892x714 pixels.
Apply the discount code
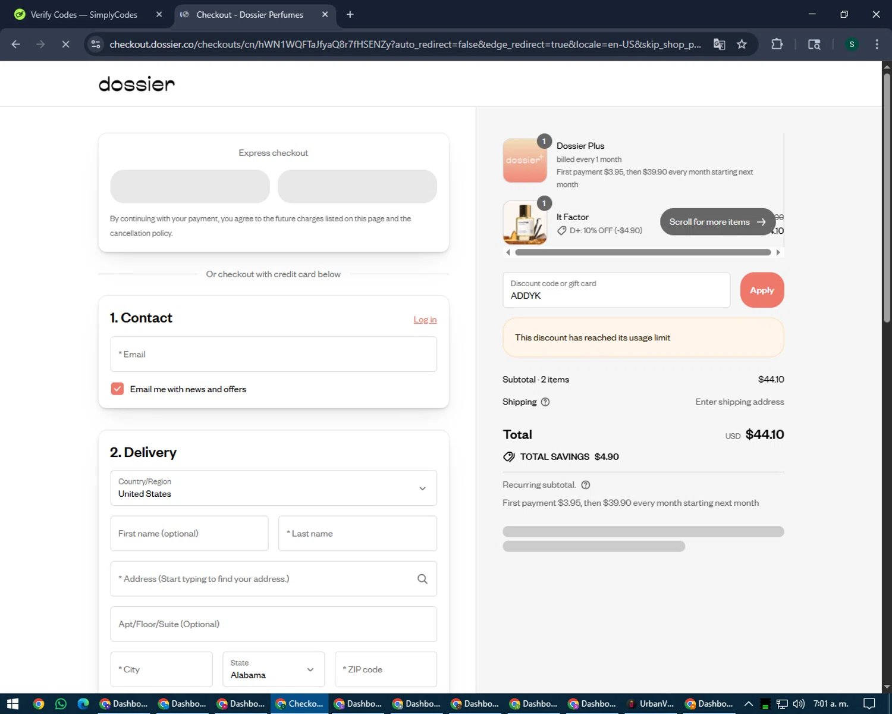(762, 290)
